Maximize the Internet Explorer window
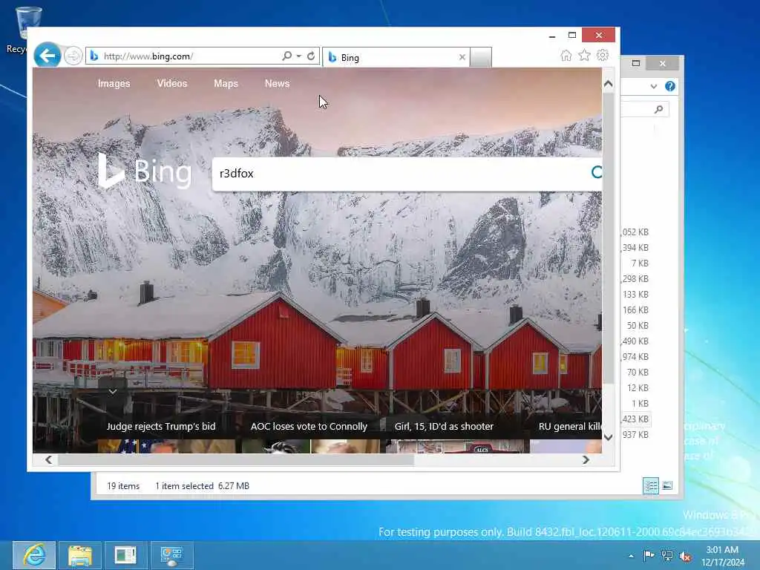The width and height of the screenshot is (760, 570). click(x=572, y=36)
